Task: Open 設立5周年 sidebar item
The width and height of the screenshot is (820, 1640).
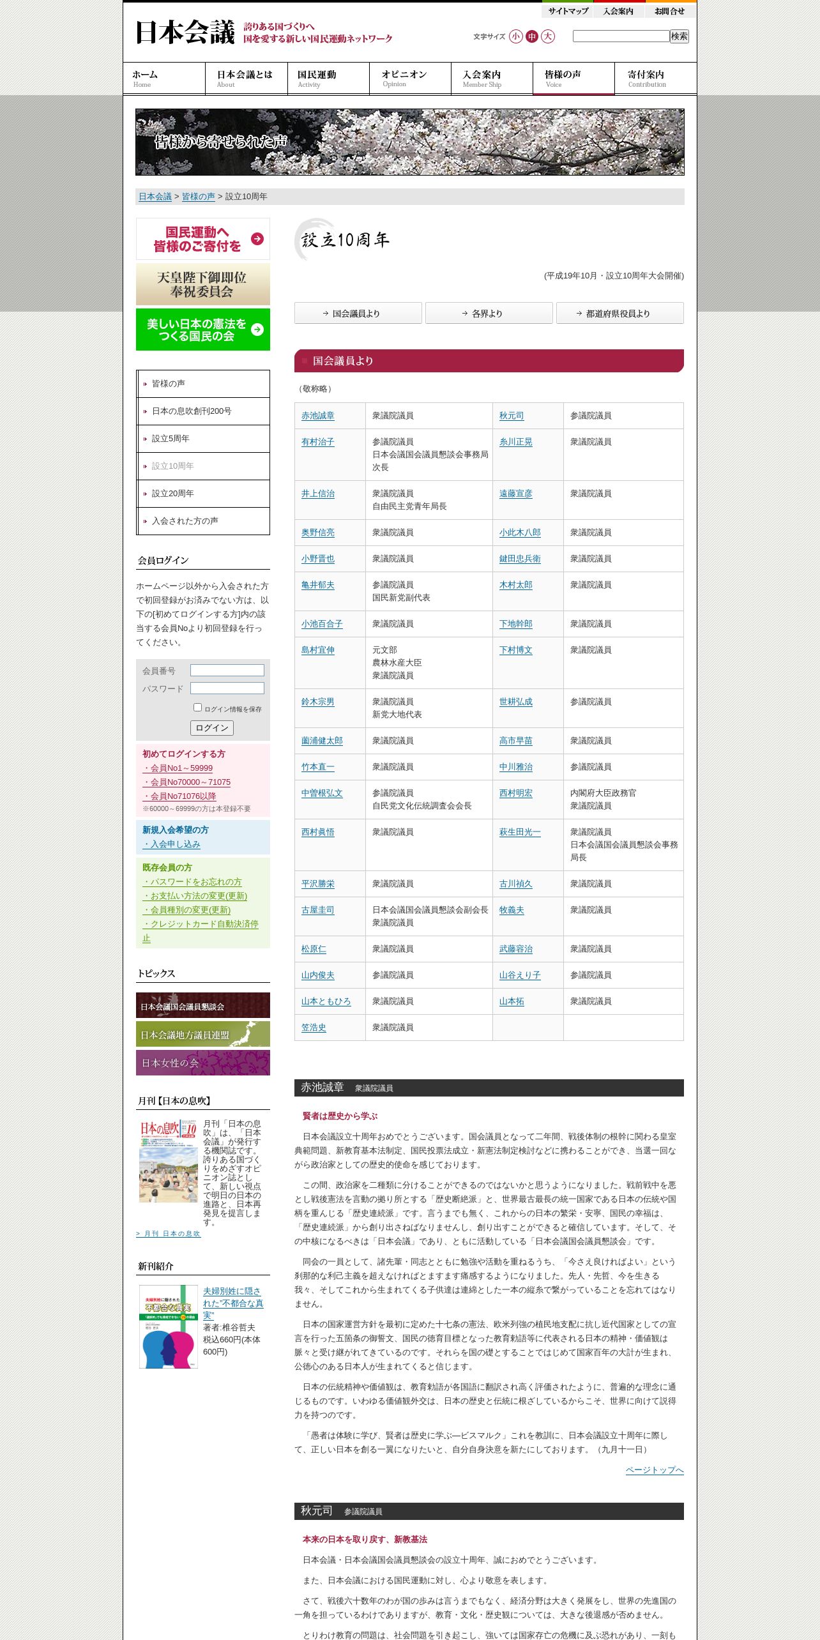Action: point(203,439)
